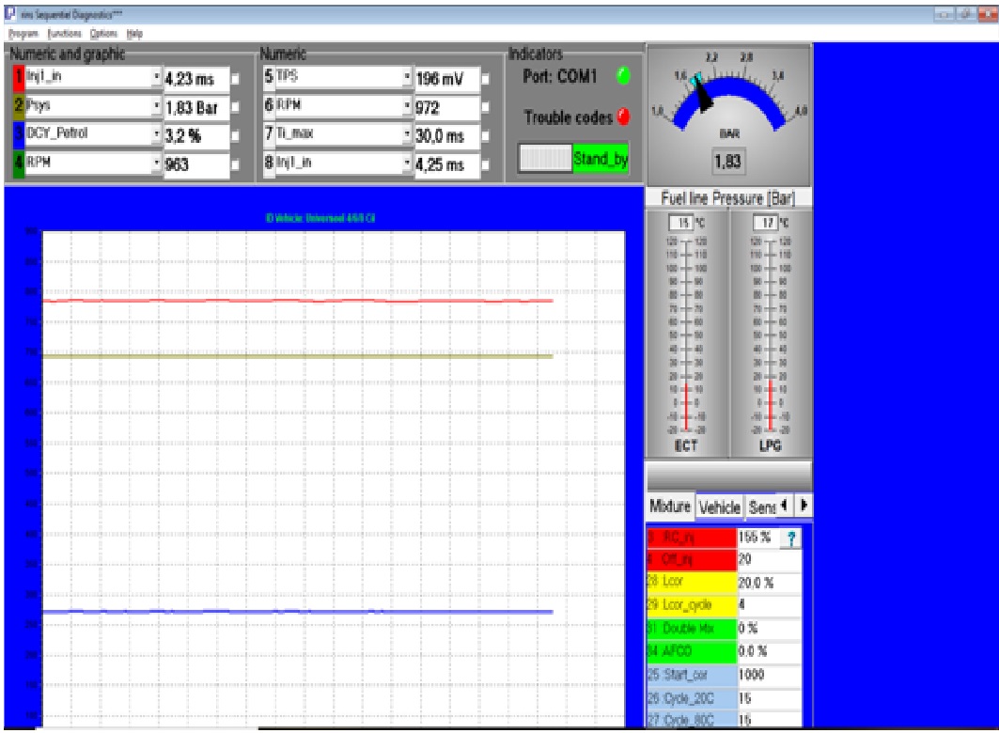Image resolution: width=999 pixels, height=733 pixels.
Task: Click the grey button left of Stand_by
Action: pos(545,158)
